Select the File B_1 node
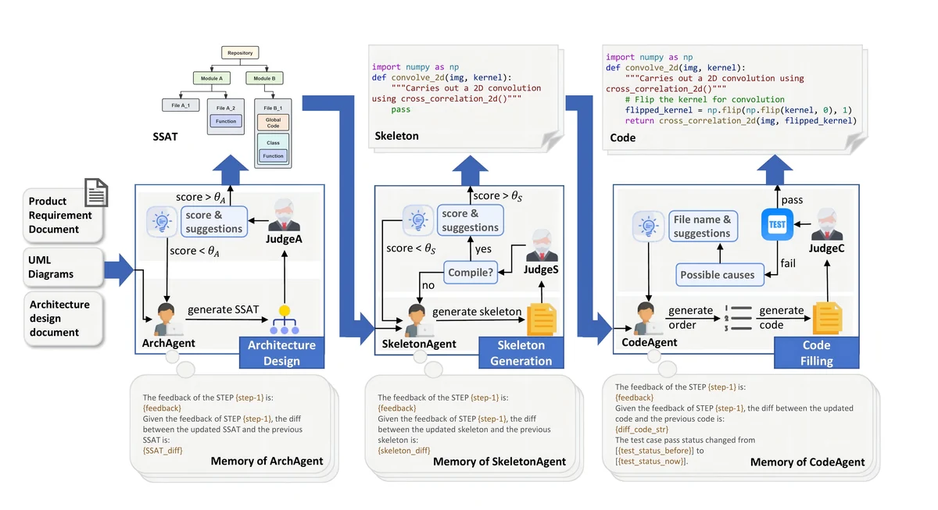The image size is (938, 510). pyautogui.click(x=273, y=133)
